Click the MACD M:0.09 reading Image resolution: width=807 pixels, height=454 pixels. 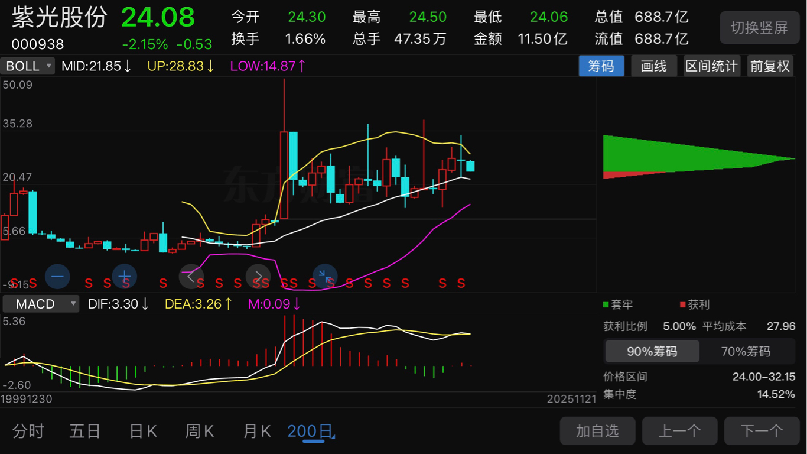tap(275, 304)
